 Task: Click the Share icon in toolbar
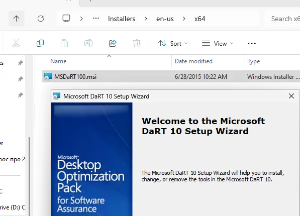[x=113, y=43]
